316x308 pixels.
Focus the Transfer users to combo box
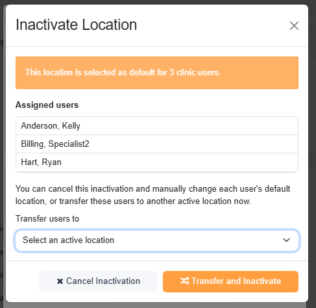pos(157,240)
